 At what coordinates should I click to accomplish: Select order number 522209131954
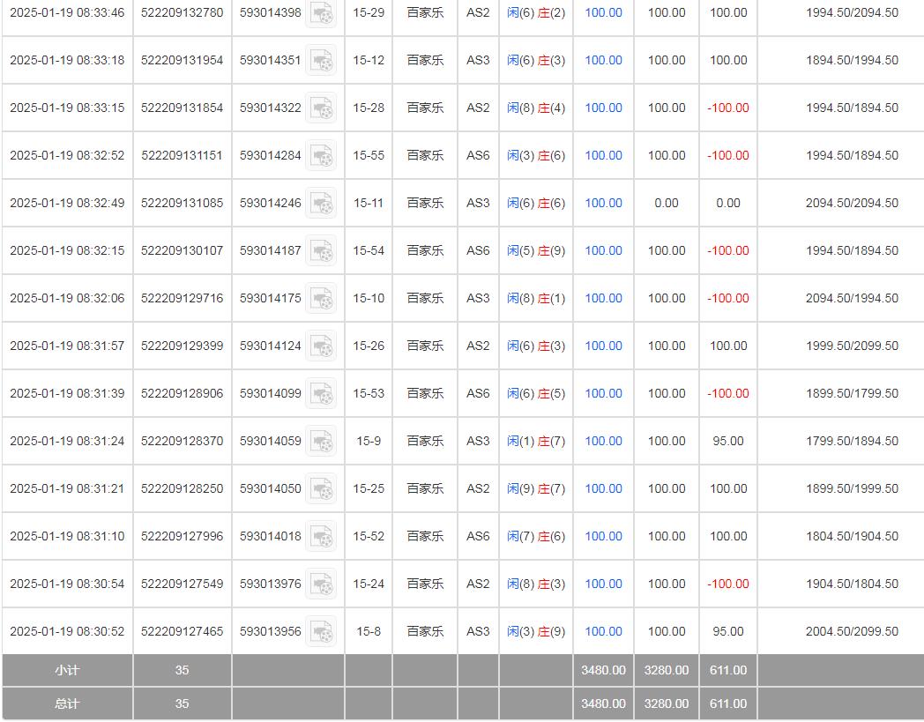182,61
